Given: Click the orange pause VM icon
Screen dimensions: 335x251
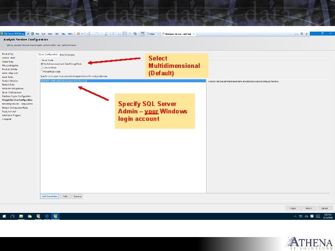Looking at the screenshot, I should click(x=79, y=34).
